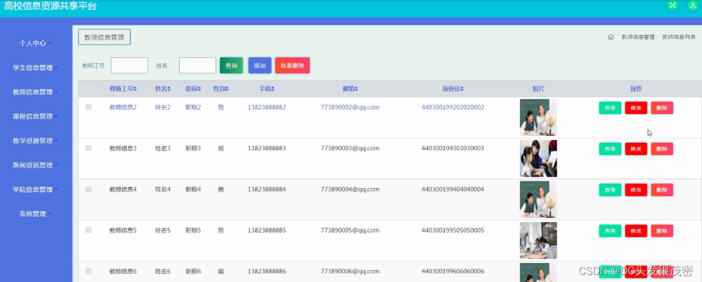This screenshot has height=282, width=702.
Task: Focus the 姓名 search input field
Action: pyautogui.click(x=198, y=66)
